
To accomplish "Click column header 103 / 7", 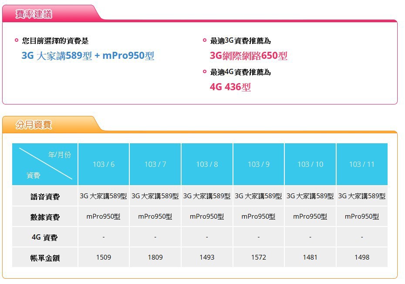I will [x=155, y=164].
